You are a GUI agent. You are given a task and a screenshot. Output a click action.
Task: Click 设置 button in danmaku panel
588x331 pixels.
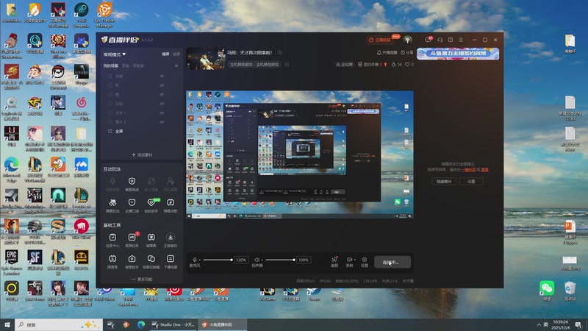pyautogui.click(x=471, y=181)
